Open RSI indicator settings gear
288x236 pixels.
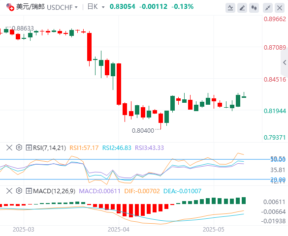[19, 147]
